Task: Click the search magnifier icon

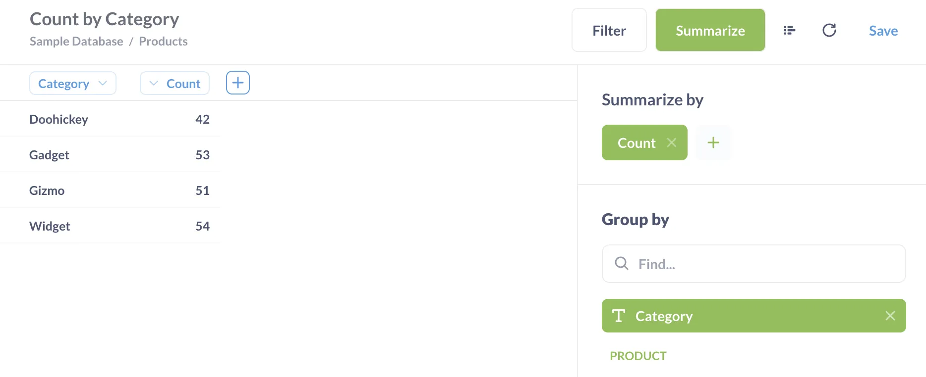Action: click(622, 264)
